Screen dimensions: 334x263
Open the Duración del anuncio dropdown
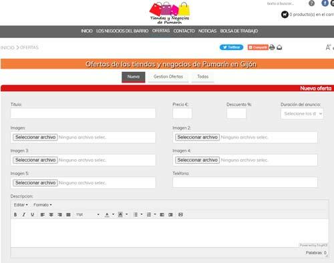click(302, 114)
